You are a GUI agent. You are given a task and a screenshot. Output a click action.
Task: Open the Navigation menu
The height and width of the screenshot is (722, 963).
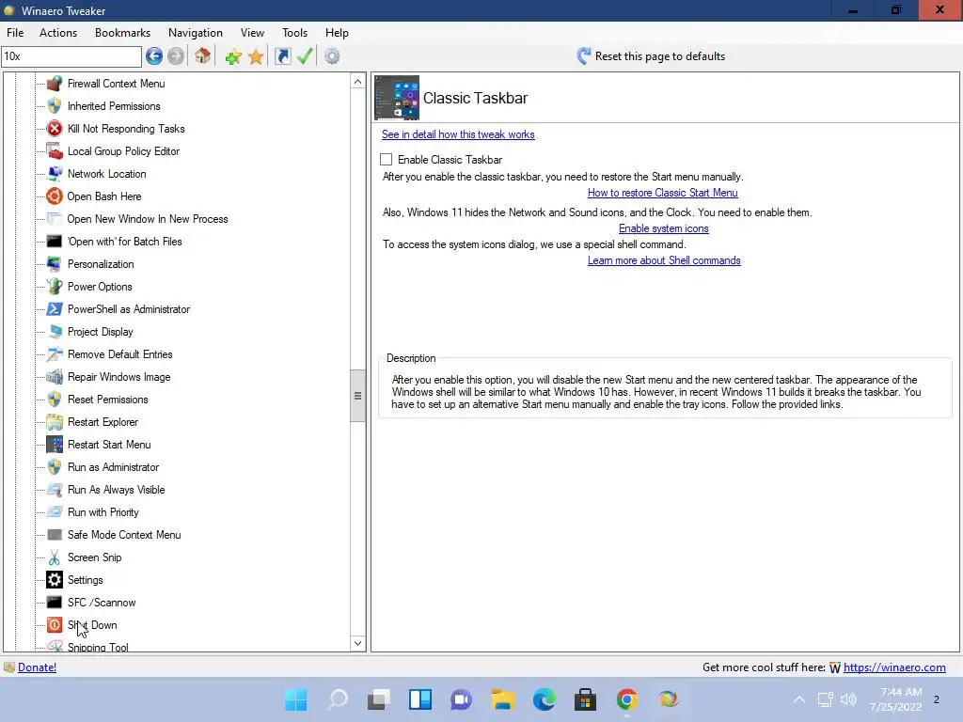[196, 33]
